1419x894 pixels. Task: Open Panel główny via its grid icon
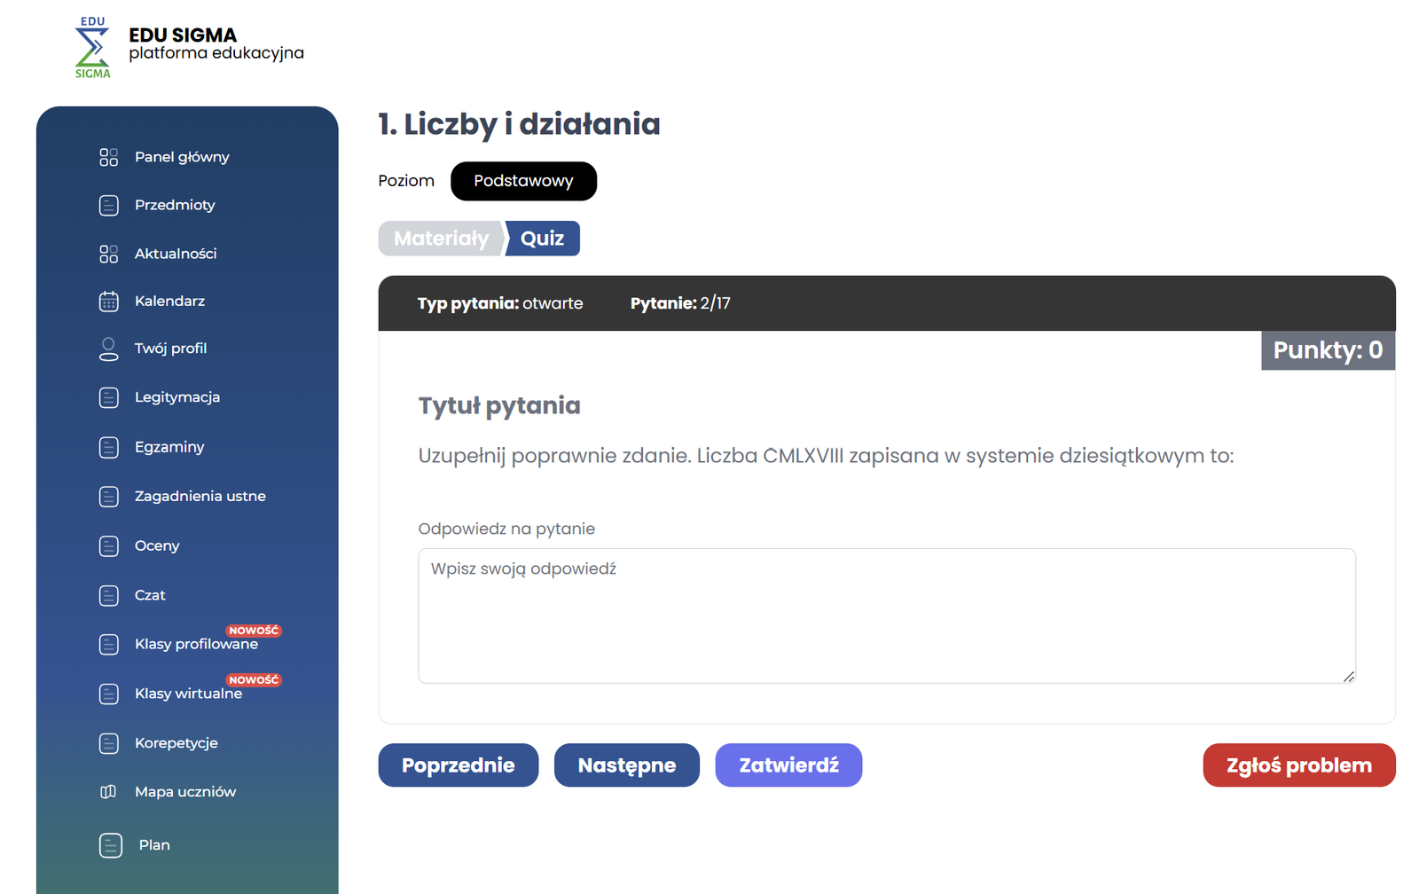(x=108, y=157)
